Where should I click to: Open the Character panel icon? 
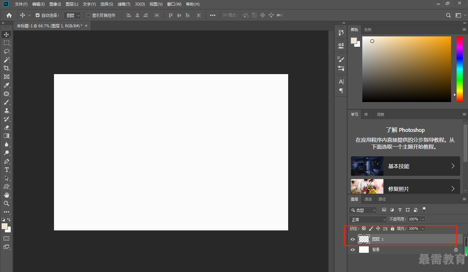[341, 82]
